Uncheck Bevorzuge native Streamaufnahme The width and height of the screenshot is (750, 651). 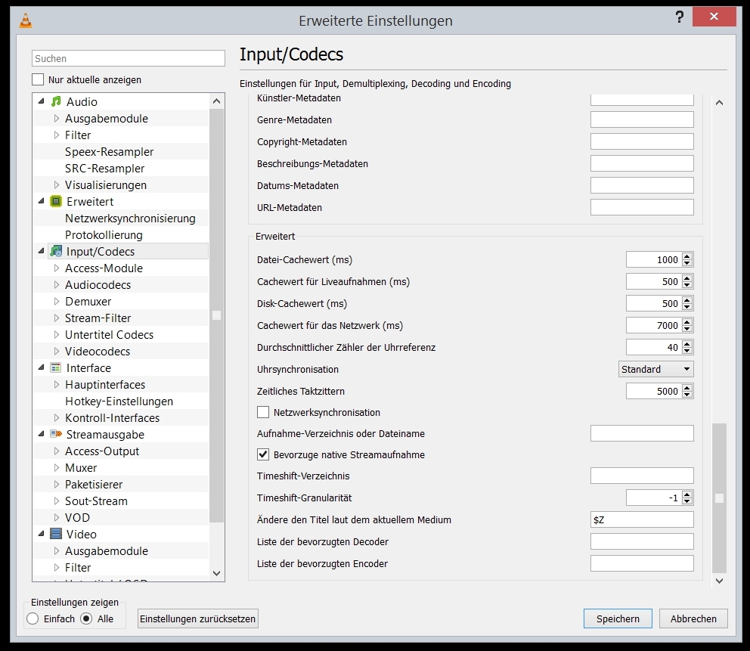263,454
